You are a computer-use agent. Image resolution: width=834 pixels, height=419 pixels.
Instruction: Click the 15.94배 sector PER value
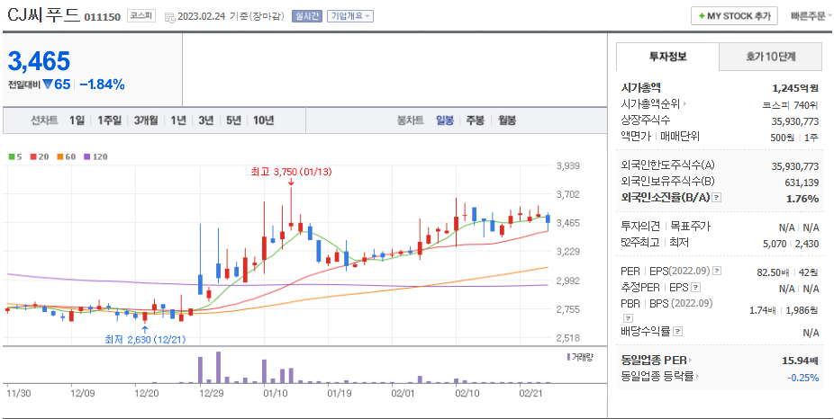tap(800, 361)
